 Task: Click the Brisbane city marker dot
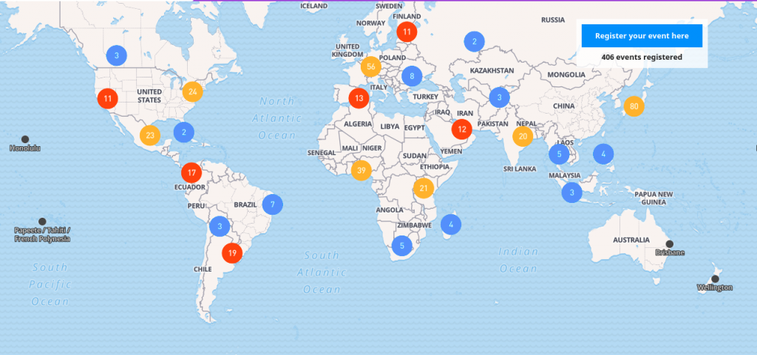point(670,244)
